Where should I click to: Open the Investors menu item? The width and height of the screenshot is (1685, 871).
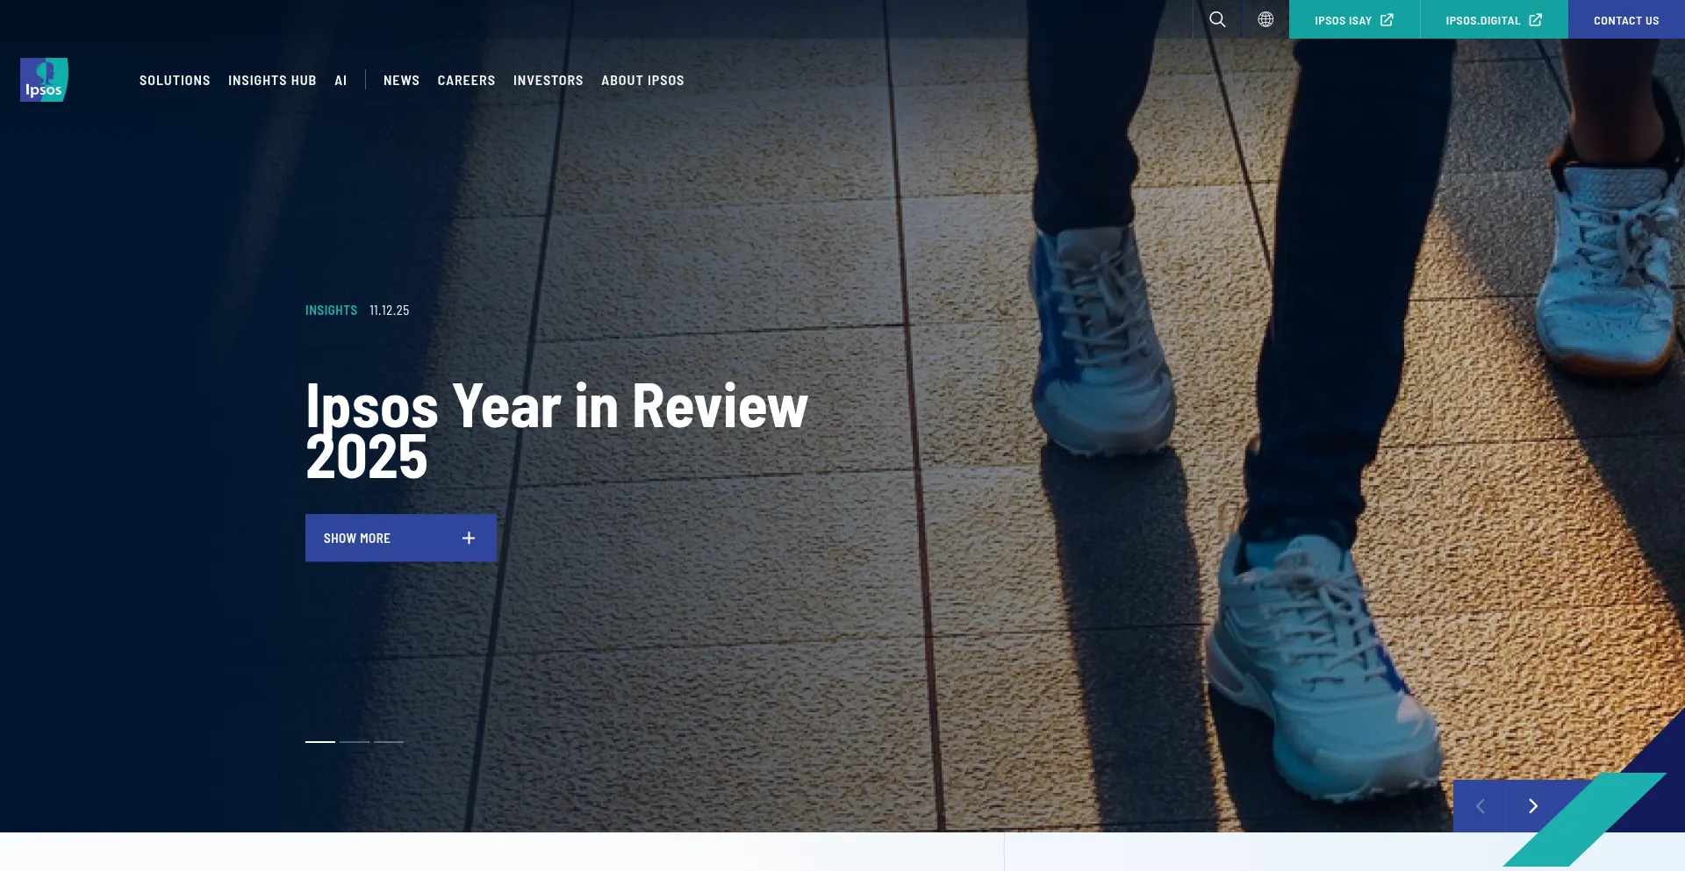click(548, 81)
